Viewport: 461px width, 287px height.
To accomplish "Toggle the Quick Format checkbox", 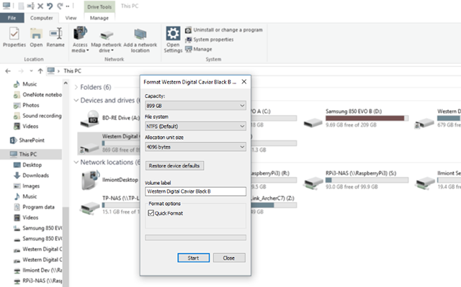I will click(x=151, y=213).
